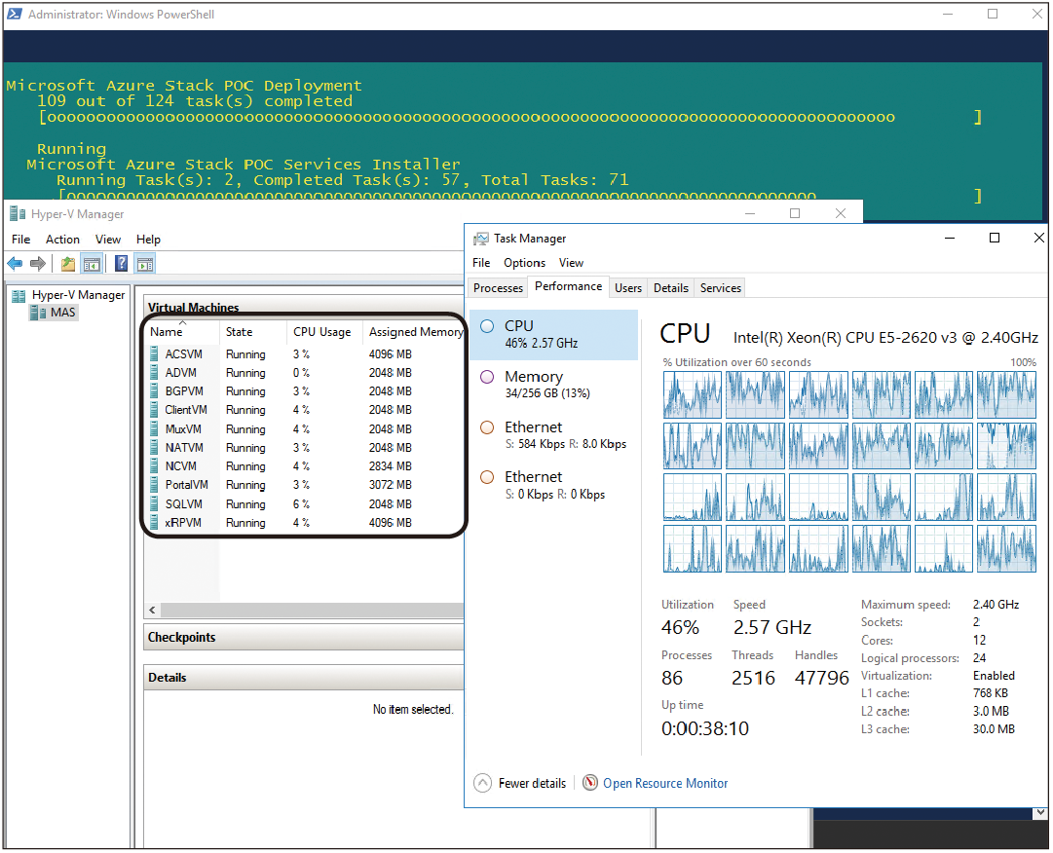The image size is (1053, 853).
Task: Toggle the console tree pane icon in Hyper-V toolbar
Action: click(92, 264)
